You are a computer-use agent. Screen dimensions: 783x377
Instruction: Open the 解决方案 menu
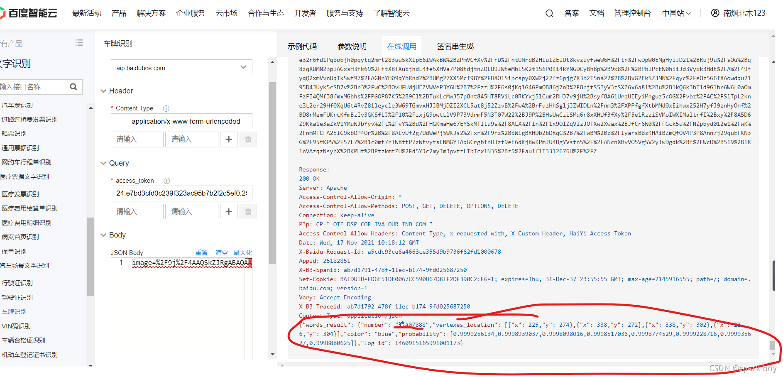click(151, 13)
